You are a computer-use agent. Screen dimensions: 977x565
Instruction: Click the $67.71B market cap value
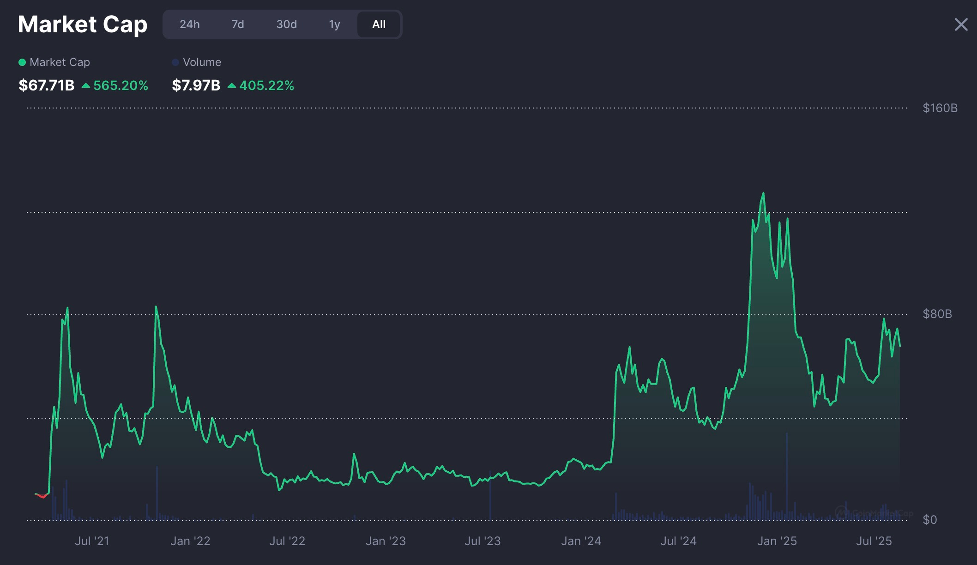46,85
